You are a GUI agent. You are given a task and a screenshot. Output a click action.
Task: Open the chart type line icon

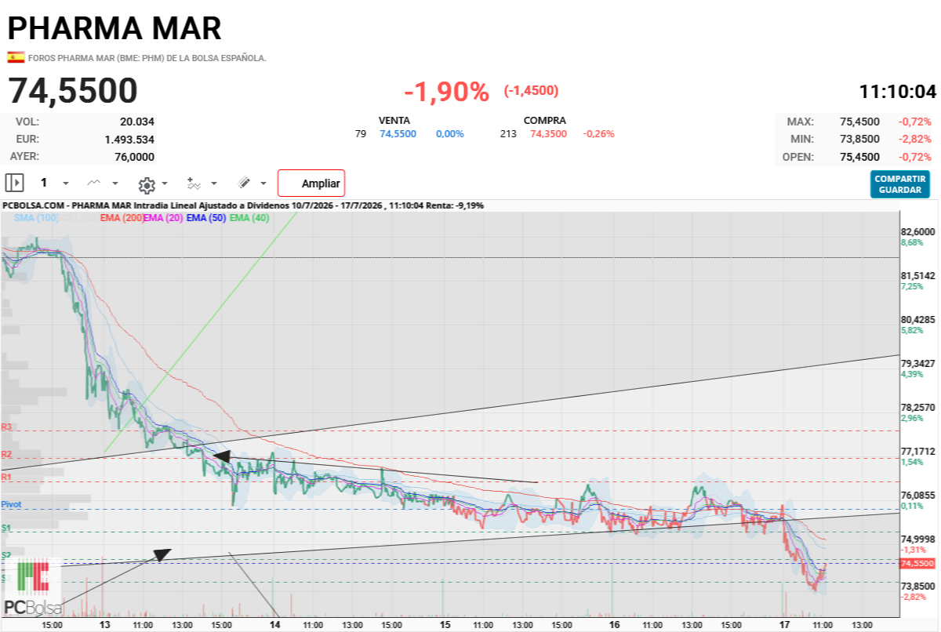click(94, 183)
